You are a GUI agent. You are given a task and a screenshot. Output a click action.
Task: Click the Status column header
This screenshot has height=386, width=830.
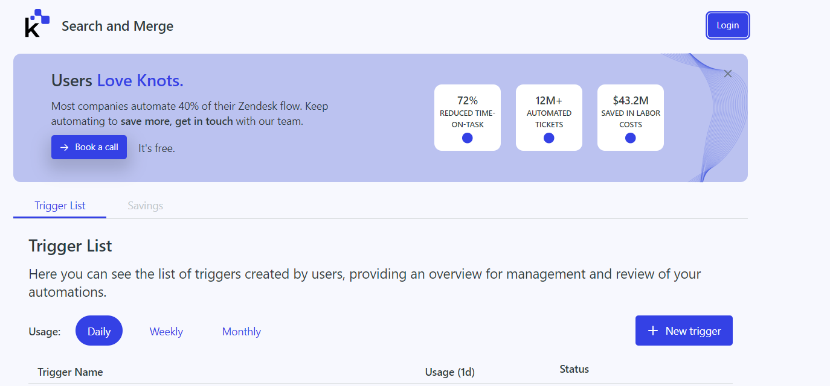click(x=574, y=369)
